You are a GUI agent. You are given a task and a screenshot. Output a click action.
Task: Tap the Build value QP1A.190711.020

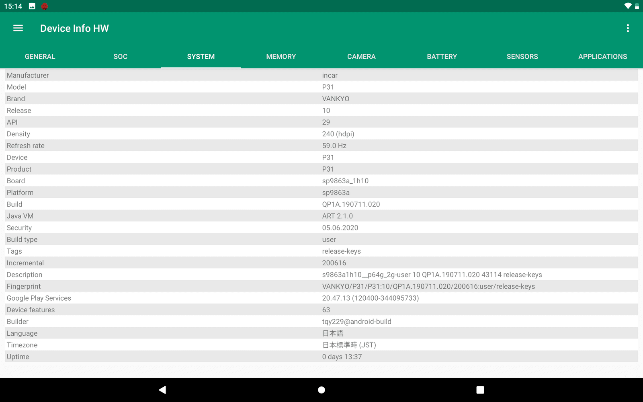coord(351,204)
